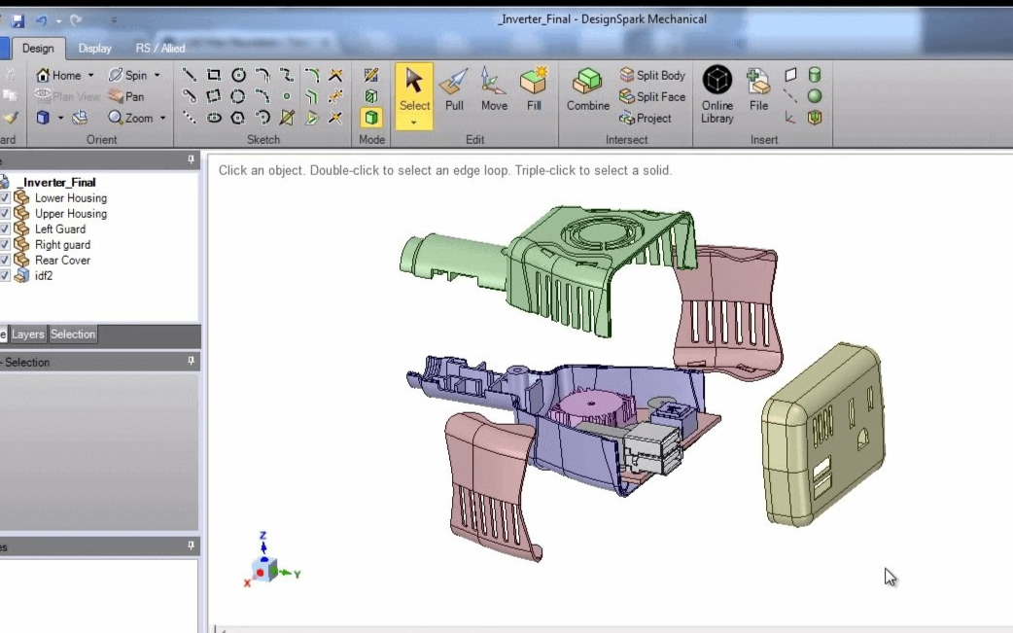Click the Split Body button
Image resolution: width=1013 pixels, height=633 pixels.
[x=652, y=75]
